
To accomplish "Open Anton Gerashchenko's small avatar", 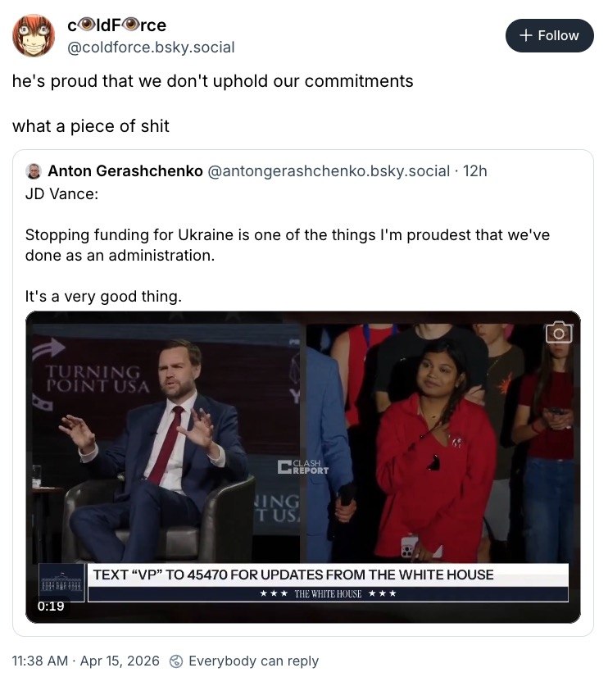I will (34, 171).
